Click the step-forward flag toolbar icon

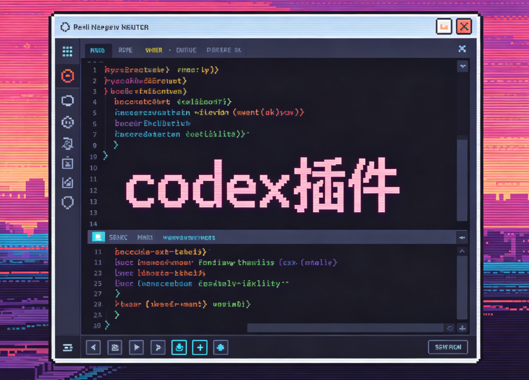(x=158, y=347)
